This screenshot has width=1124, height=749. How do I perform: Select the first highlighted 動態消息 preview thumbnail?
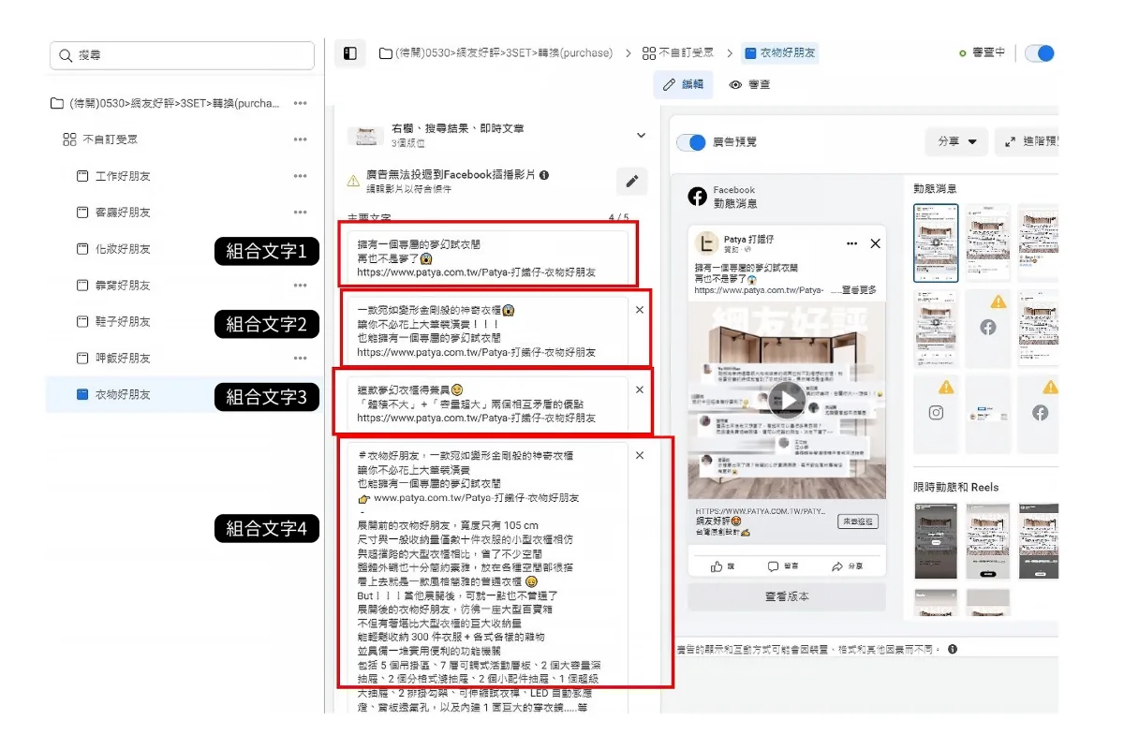[936, 242]
